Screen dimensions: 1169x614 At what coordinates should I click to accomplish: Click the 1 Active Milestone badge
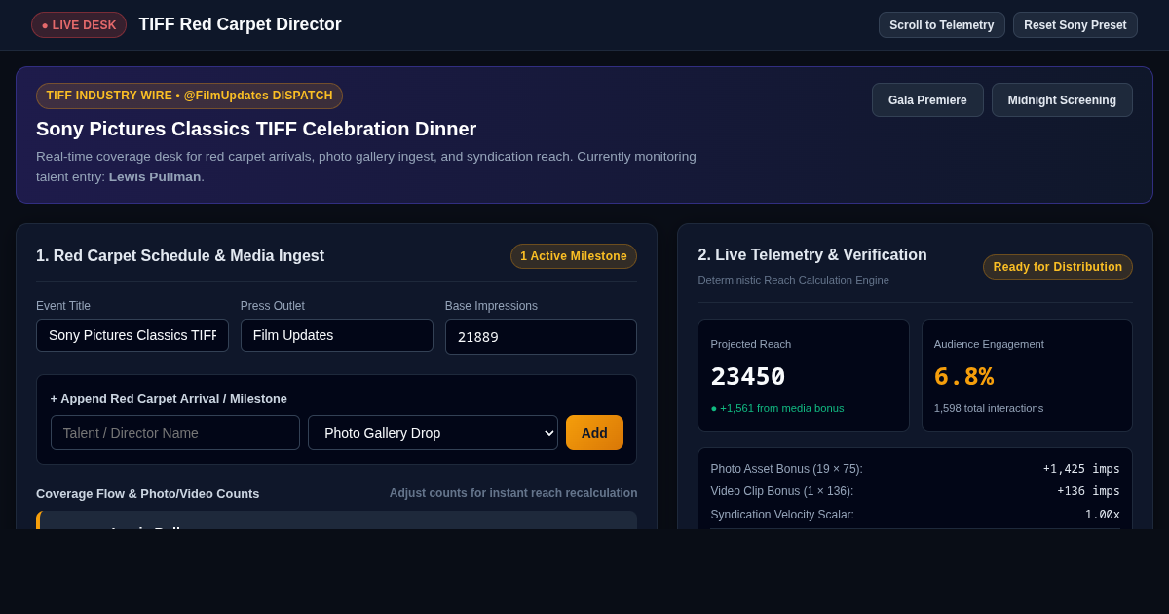[x=574, y=256]
